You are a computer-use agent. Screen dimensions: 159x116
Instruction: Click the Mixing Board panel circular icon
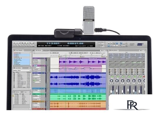[110, 50]
